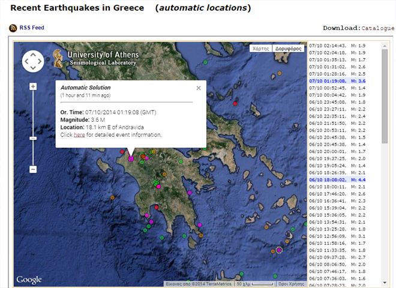Viewport: 396px width, 288px height.
Task: Click the RSS Feed icon
Action: [x=13, y=28]
